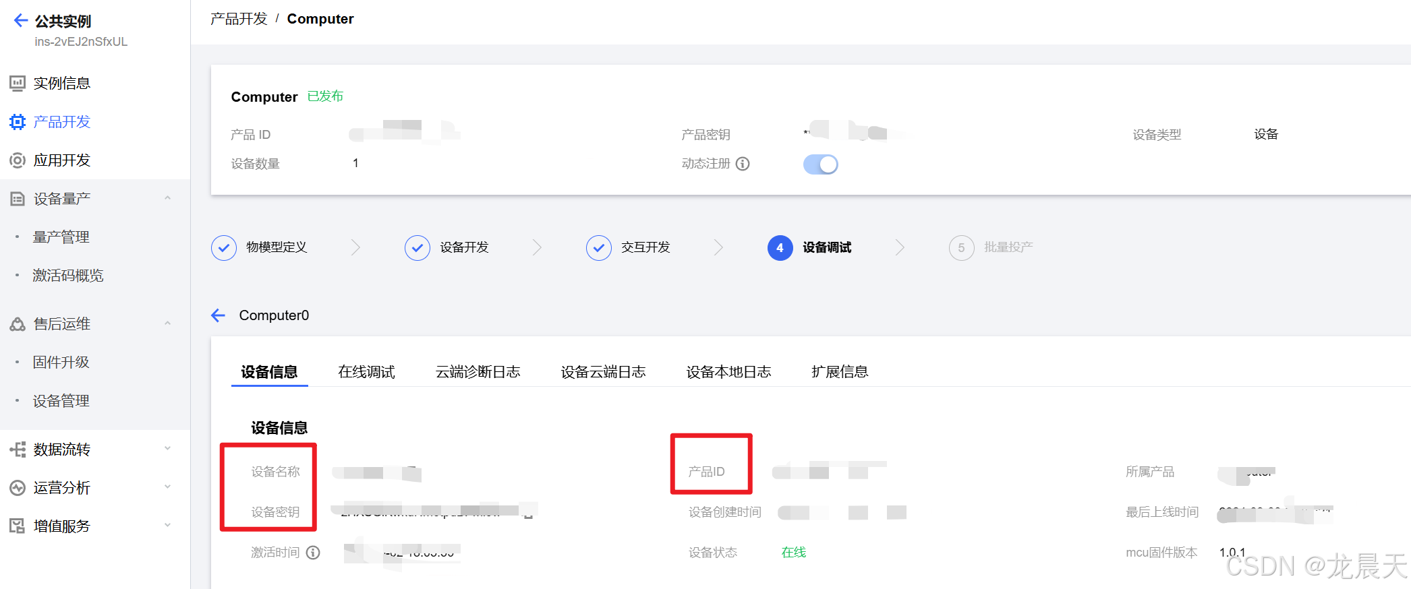
Task: Click the 交互开发 step checkmark icon
Action: (x=599, y=248)
